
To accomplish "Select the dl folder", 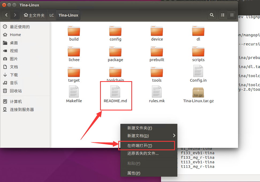I will click(198, 34).
